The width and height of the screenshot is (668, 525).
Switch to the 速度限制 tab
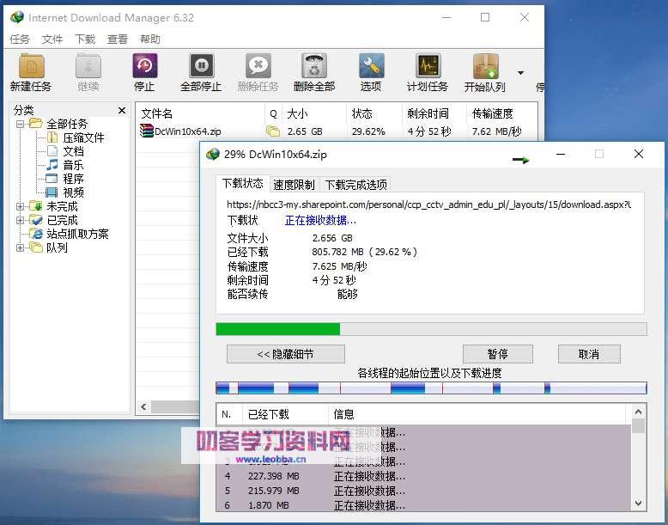tap(294, 185)
